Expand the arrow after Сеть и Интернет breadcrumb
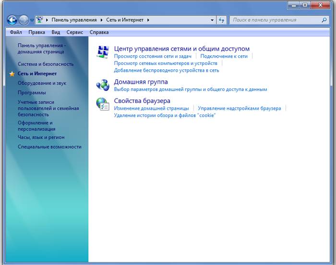This screenshot has width=336, height=265. pos(148,20)
